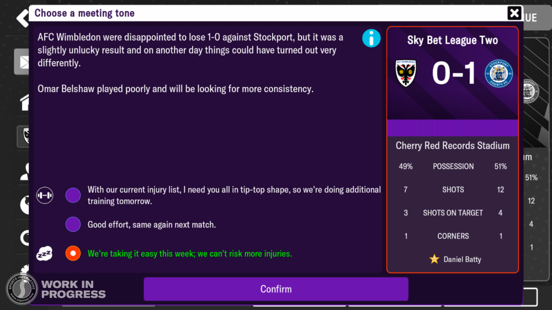Viewport: 552px width, 310px height.
Task: Click the Sky Bet League Two title
Action: (x=453, y=40)
